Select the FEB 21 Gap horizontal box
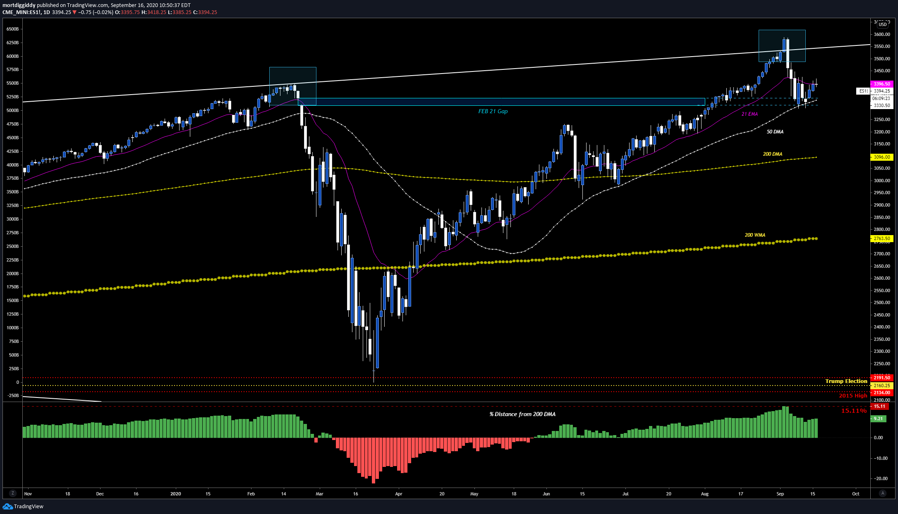 pos(501,102)
